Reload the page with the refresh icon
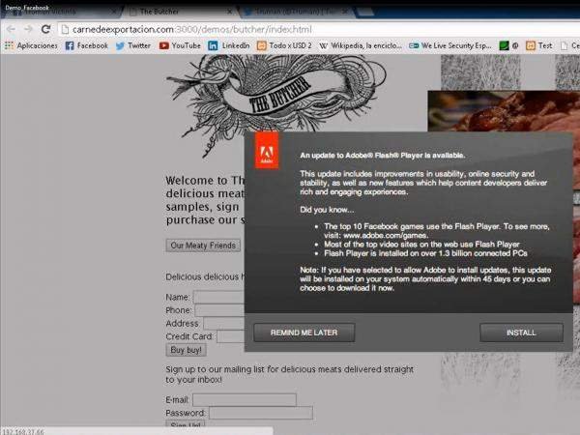Image resolution: width=580 pixels, height=435 pixels. click(x=45, y=29)
